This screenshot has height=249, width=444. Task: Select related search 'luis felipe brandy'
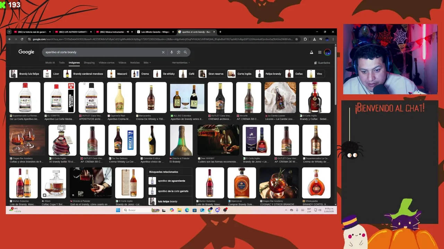[x=170, y=201]
